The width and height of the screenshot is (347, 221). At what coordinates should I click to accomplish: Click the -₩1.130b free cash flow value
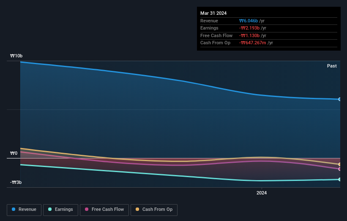(249, 35)
